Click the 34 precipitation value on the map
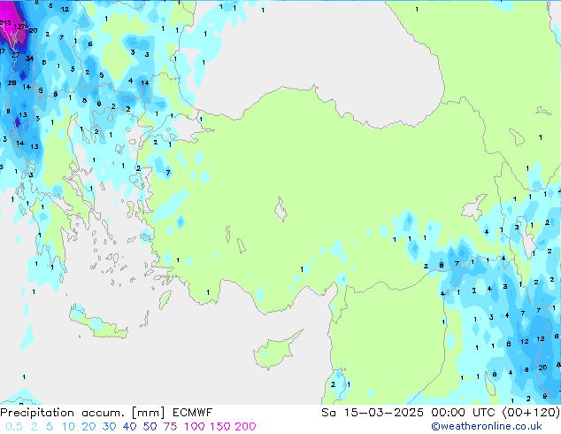This screenshot has width=561, height=434. [x=30, y=58]
